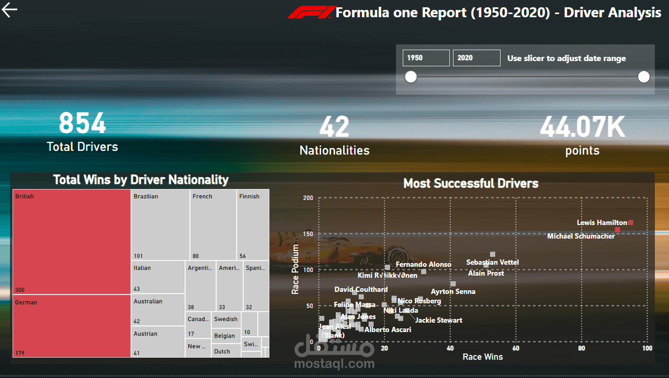Select the Finnish treemap tile
This screenshot has width=669, height=378.
[x=253, y=225]
